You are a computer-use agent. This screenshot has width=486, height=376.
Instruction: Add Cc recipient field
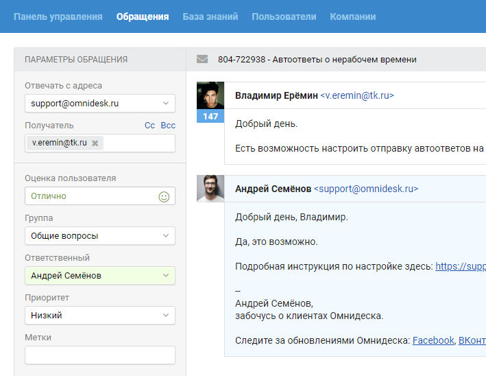pos(149,126)
